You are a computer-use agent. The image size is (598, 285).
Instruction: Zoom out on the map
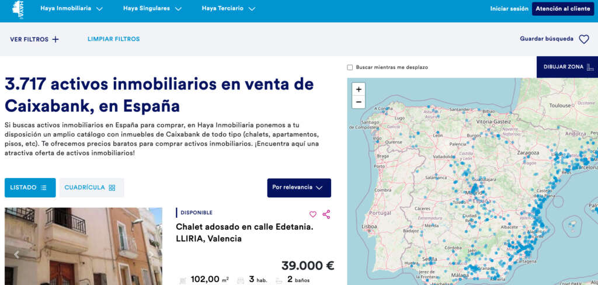[359, 102]
